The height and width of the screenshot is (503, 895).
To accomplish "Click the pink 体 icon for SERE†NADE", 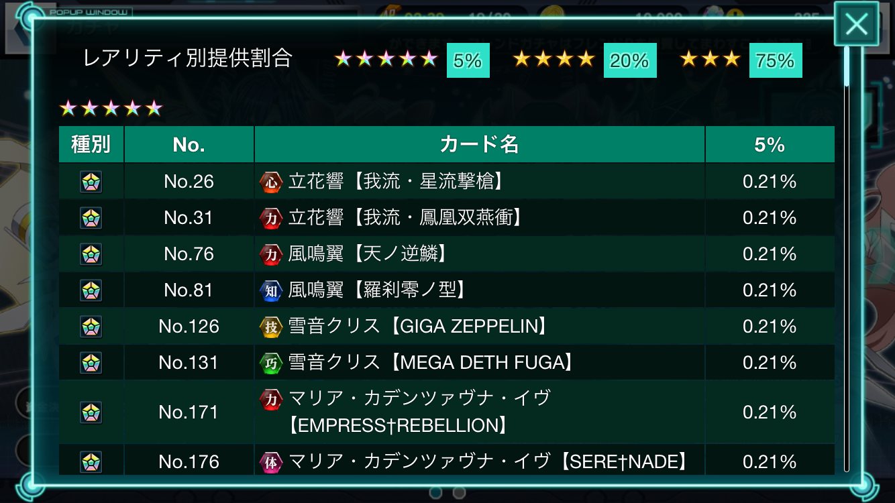I will coord(270,462).
